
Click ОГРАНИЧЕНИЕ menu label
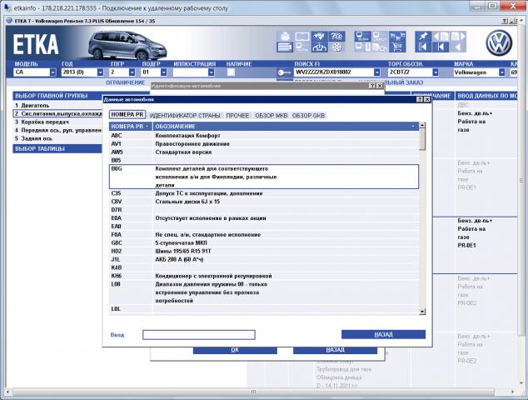[126, 82]
